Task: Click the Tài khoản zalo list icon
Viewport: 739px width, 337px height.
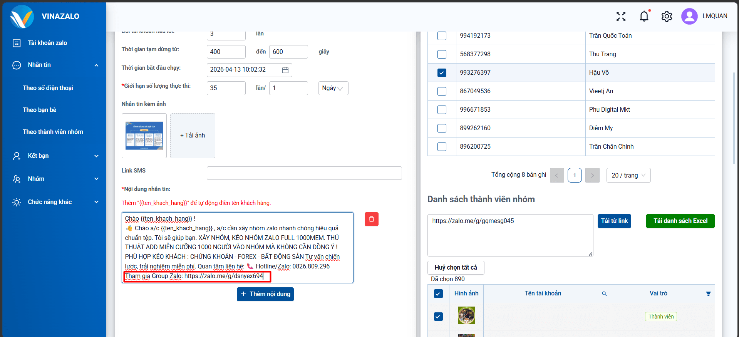Action: click(x=17, y=43)
